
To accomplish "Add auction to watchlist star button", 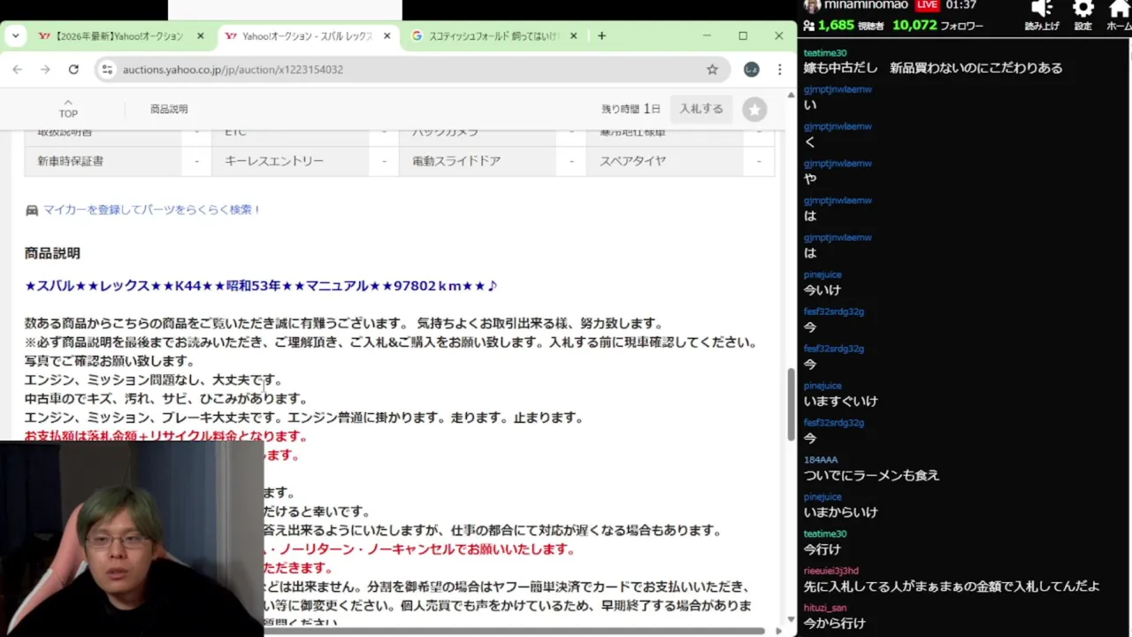I will 754,109.
